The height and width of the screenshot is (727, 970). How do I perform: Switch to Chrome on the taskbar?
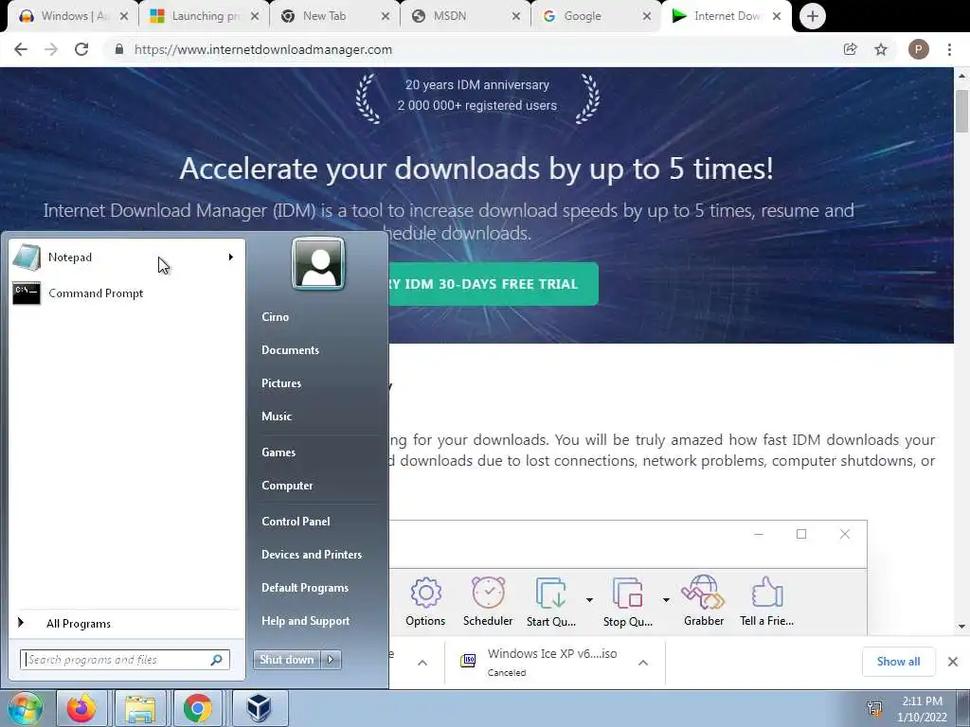coord(197,708)
